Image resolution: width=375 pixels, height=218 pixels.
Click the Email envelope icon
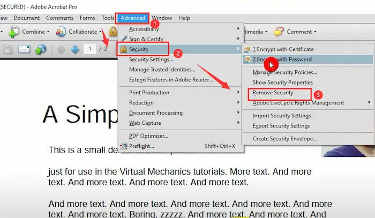(24, 49)
